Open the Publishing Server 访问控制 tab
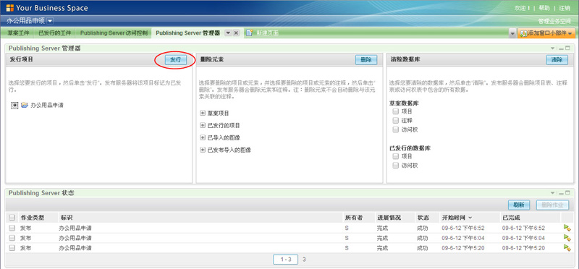The width and height of the screenshot is (579, 269). coord(114,33)
